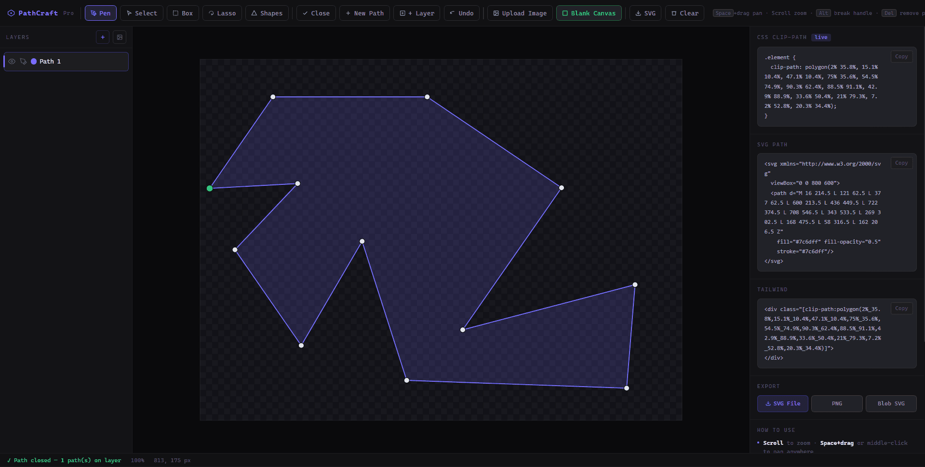Click the anchor point at the rightmost tip of the upper shape
Image resolution: width=925 pixels, height=467 pixels.
coord(562,188)
